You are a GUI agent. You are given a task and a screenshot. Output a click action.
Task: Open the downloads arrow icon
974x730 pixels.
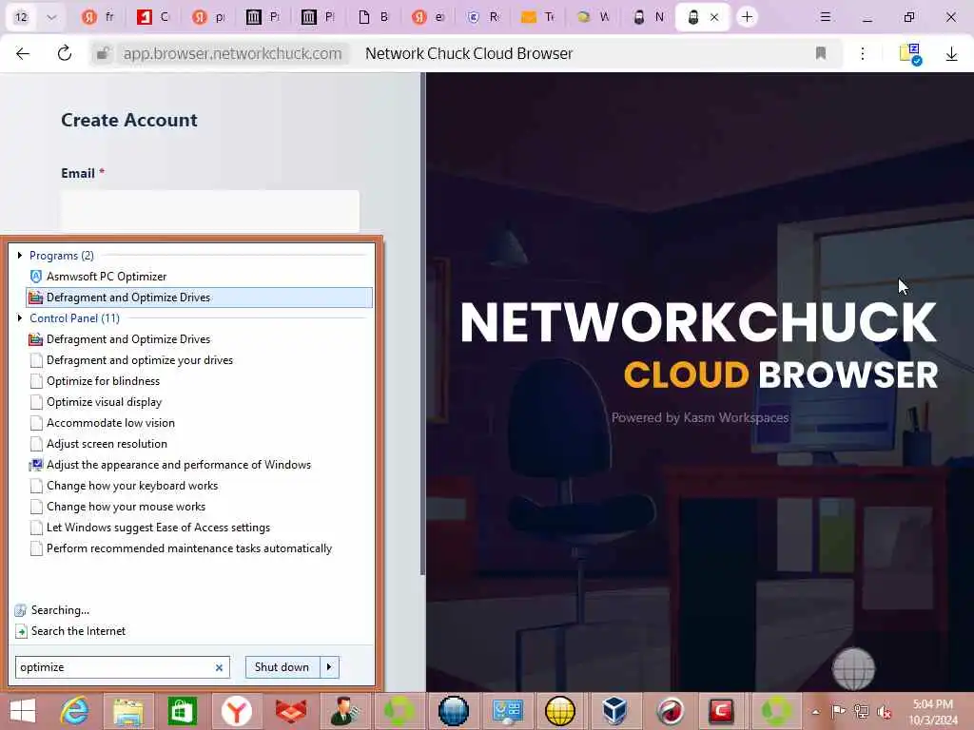point(951,54)
